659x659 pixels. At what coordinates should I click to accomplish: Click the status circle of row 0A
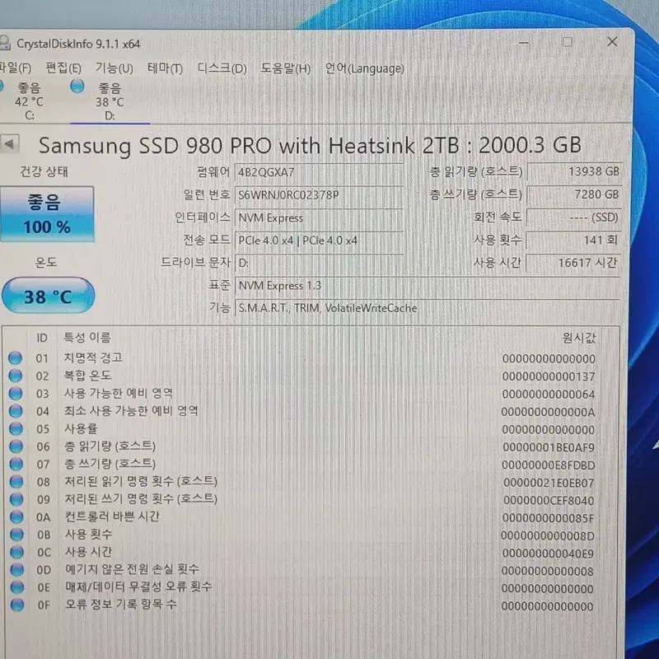point(16,517)
